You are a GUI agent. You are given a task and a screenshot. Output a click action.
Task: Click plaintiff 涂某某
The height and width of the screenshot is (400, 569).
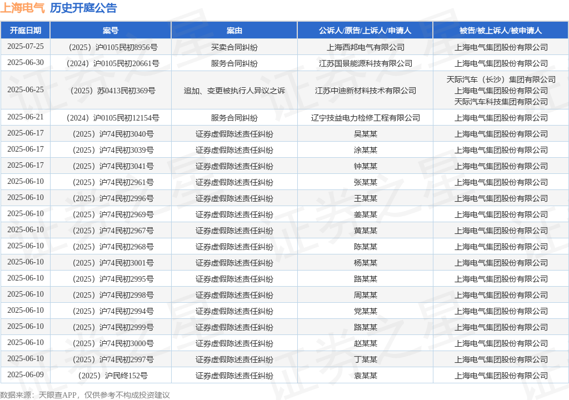(x=366, y=150)
